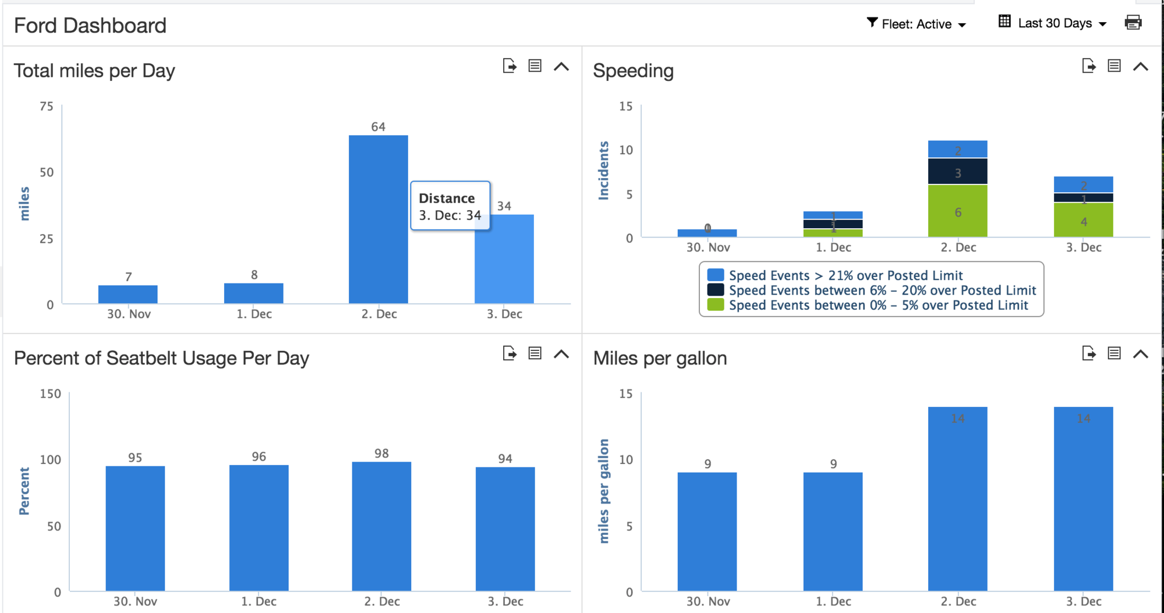Export the Miles per gallon chart
The height and width of the screenshot is (613, 1164).
[x=1088, y=353]
